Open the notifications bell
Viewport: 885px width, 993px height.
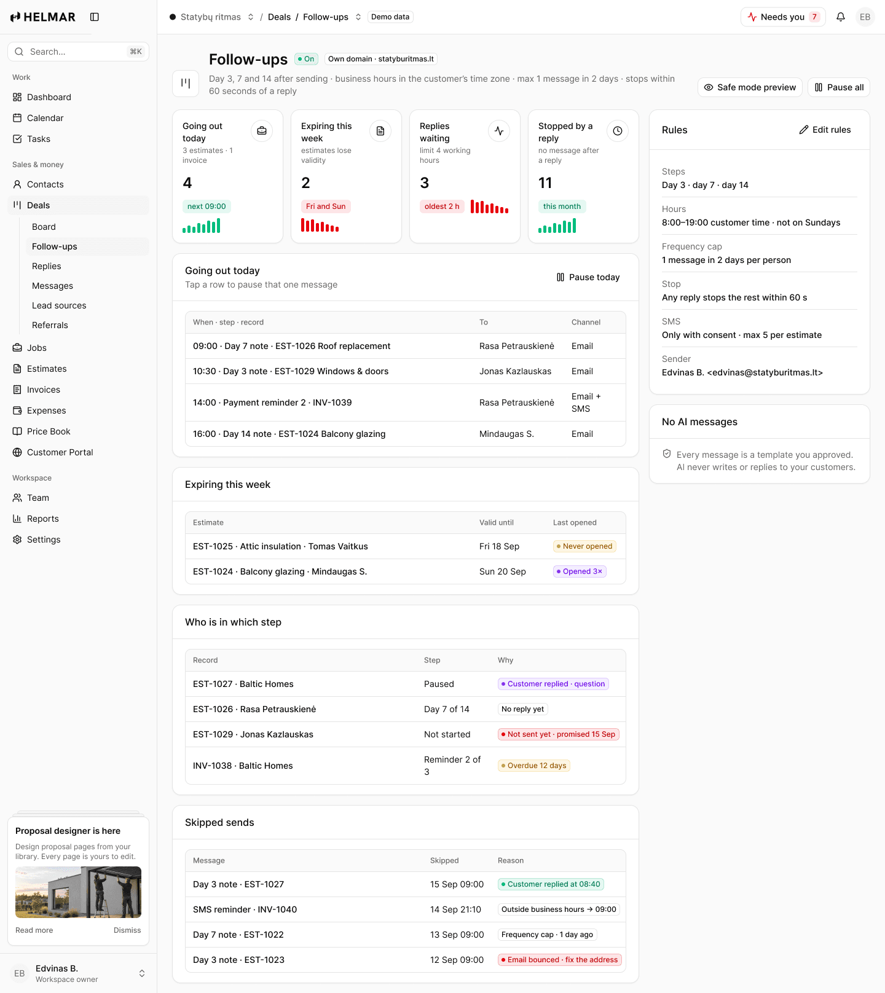coord(841,17)
